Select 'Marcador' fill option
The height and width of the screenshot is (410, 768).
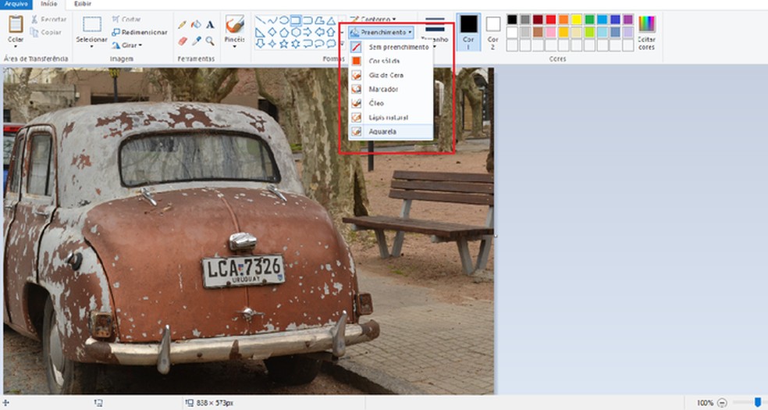tap(390, 89)
